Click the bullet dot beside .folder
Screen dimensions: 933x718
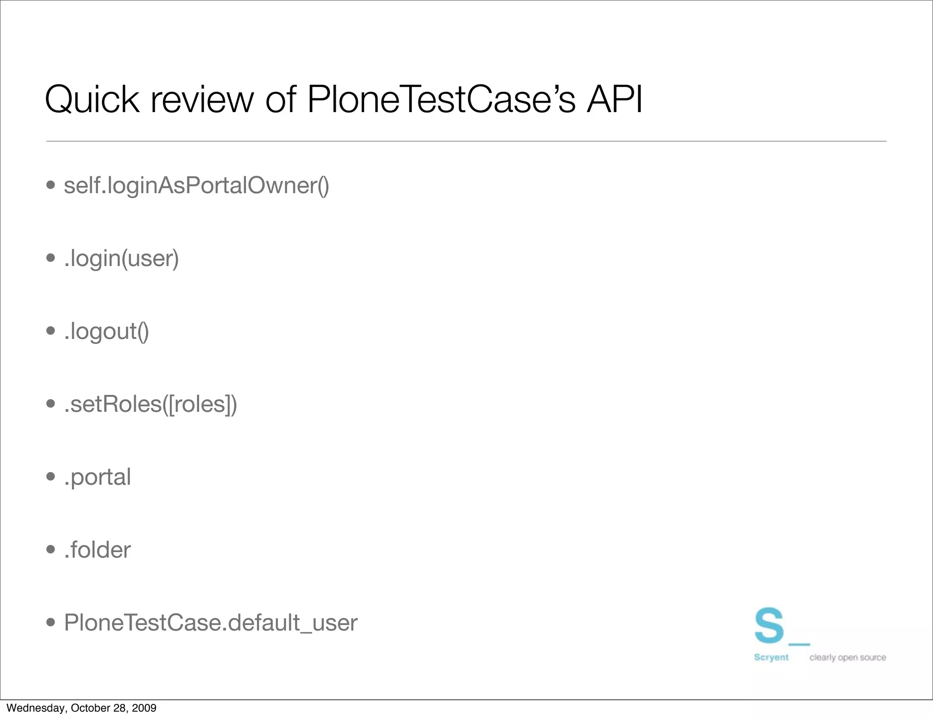(x=51, y=550)
